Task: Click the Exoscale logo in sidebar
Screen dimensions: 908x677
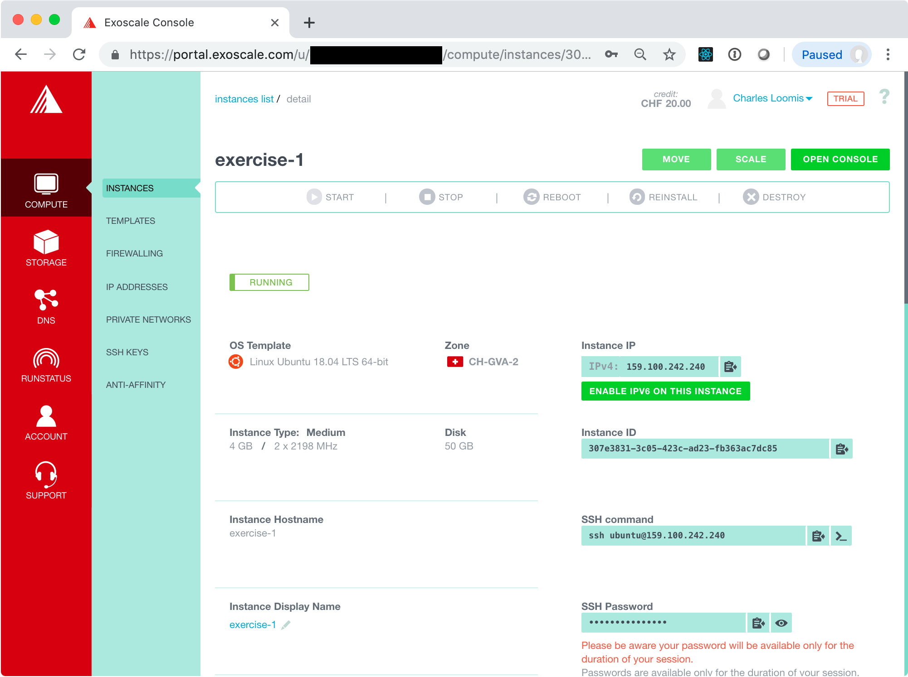Action: tap(46, 99)
